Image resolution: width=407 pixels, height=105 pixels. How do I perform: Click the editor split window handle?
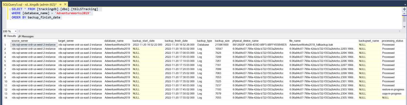click(404, 9)
